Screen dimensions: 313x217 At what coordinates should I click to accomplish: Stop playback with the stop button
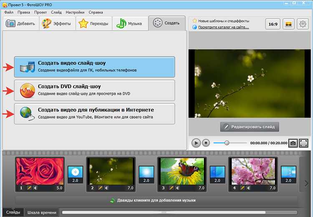[x=206, y=143]
